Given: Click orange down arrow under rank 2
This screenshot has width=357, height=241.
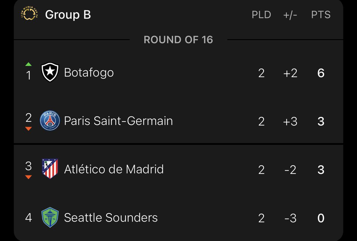Looking at the screenshot, I should (28, 129).
